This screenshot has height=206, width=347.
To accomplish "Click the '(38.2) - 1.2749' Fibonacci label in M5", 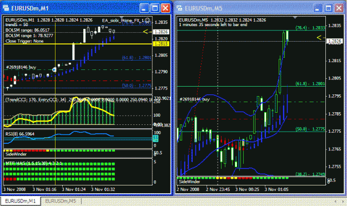I will tap(310, 174).
